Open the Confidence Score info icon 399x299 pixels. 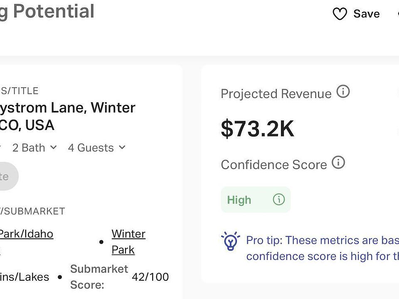pos(338,162)
